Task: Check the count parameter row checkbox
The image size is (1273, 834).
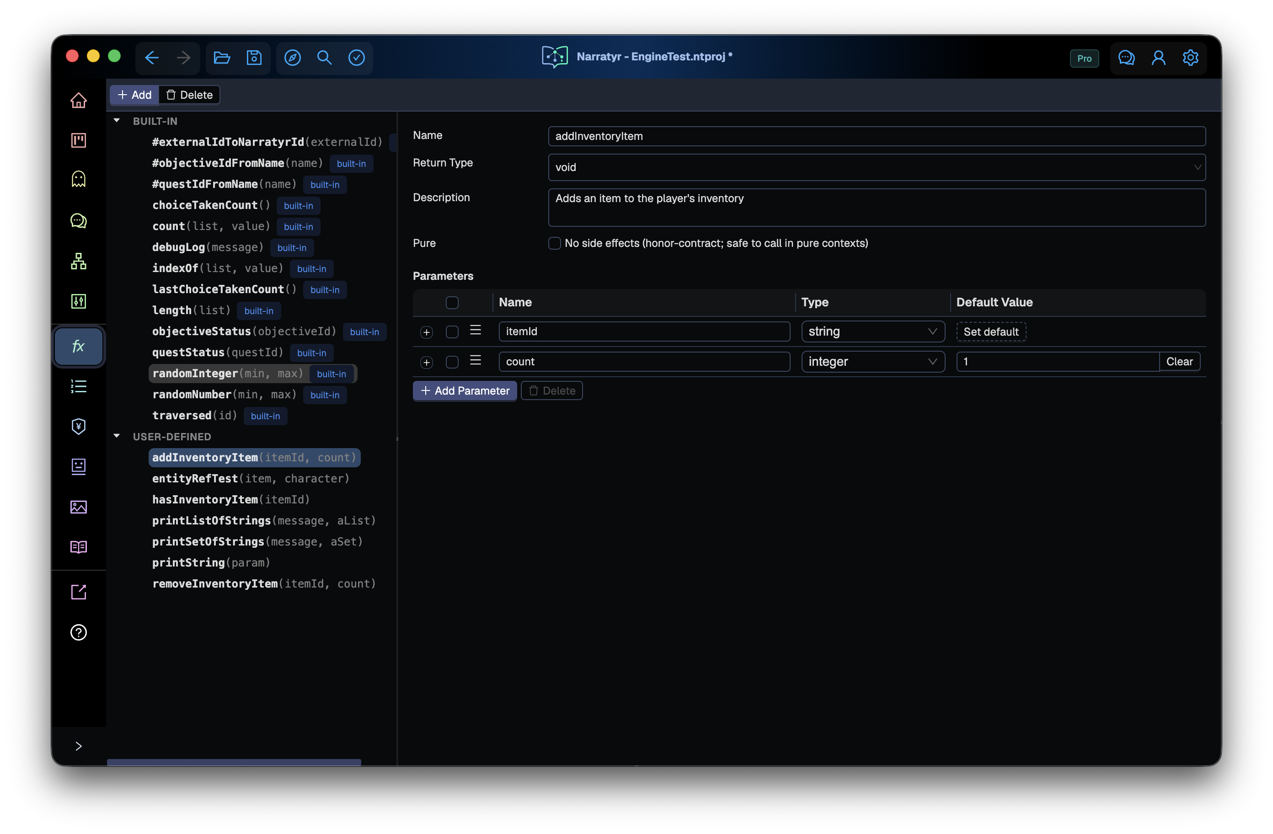Action: click(x=452, y=362)
